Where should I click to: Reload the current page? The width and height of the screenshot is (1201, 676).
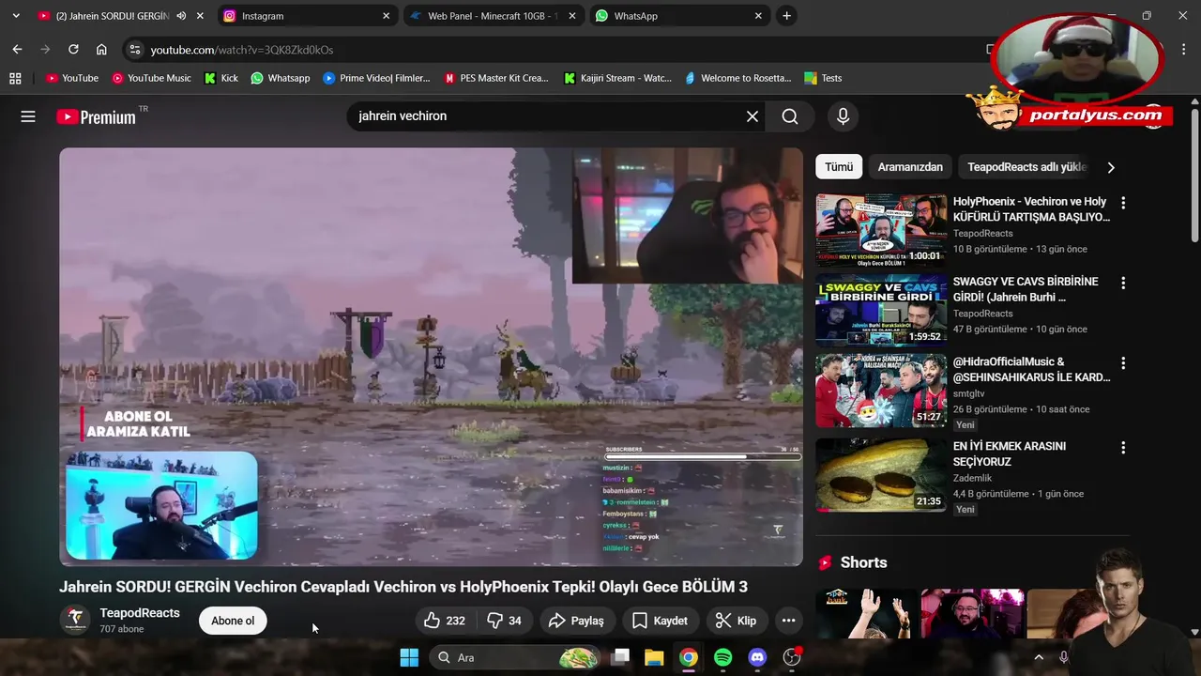click(73, 50)
